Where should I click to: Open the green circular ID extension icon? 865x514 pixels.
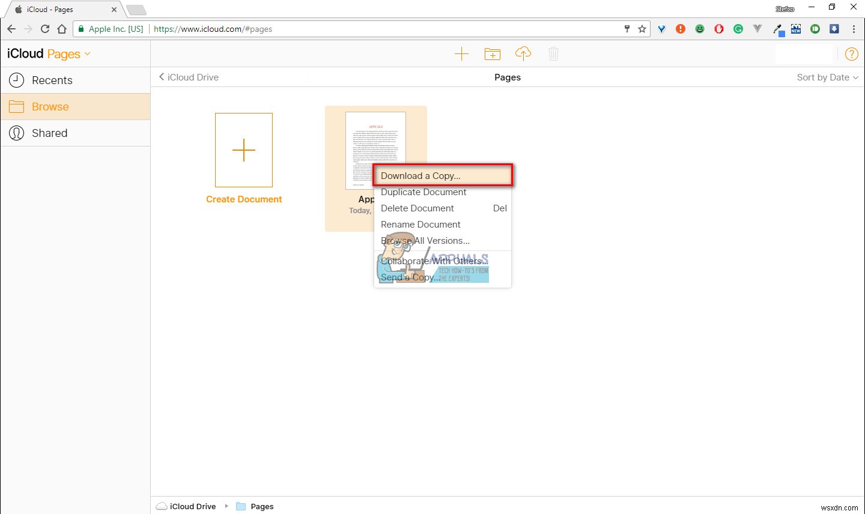(815, 29)
